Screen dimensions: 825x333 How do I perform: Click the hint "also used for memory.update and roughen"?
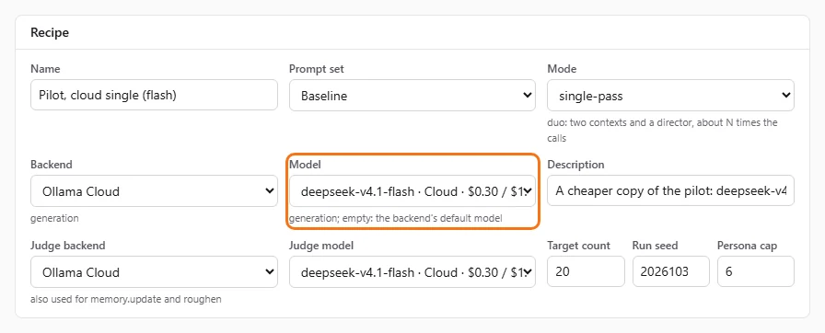126,299
